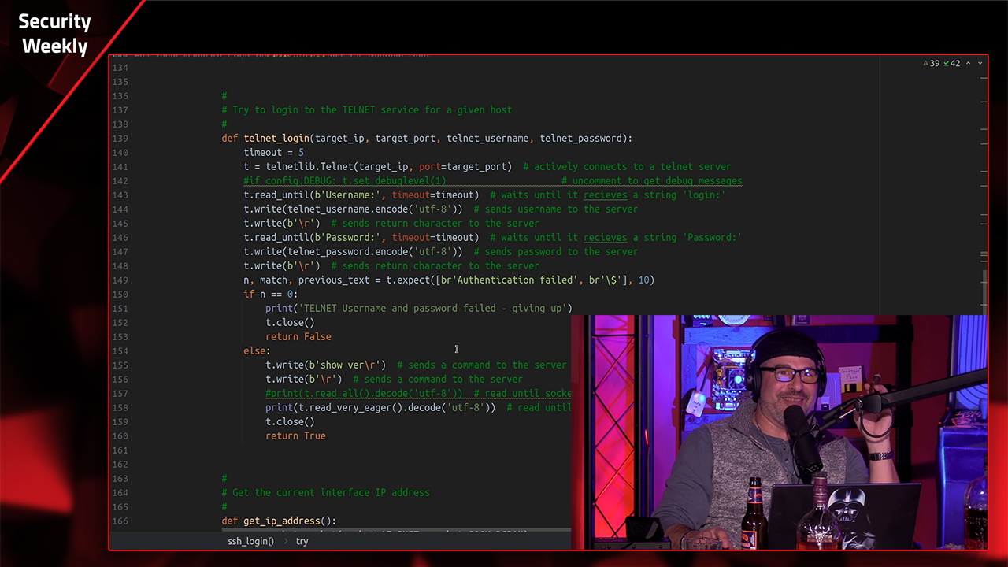The width and height of the screenshot is (1008, 567).
Task: Click the warning triangle icon showing 39
Action: (926, 63)
